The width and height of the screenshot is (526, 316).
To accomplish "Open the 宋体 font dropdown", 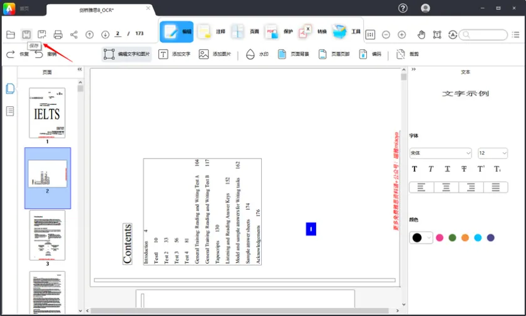I will point(440,153).
